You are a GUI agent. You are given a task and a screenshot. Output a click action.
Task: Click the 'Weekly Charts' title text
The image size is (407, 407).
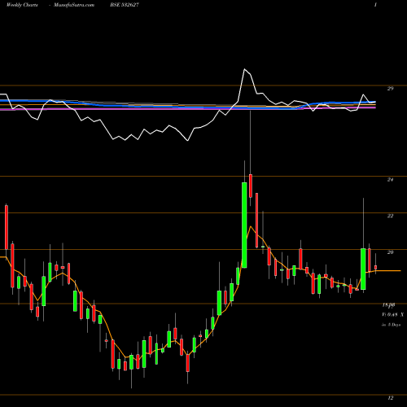[22, 5]
